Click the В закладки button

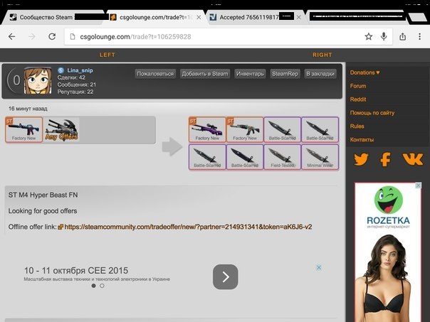320,74
